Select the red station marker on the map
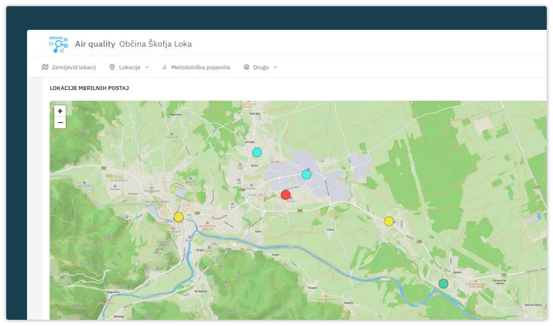 coord(286,195)
